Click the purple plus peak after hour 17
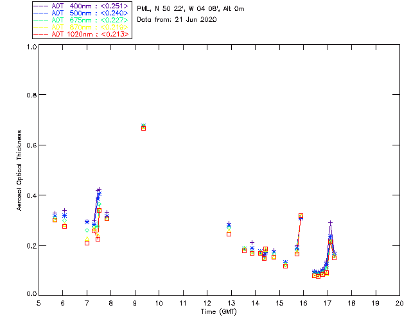The width and height of the screenshot is (411, 328). pos(331,222)
